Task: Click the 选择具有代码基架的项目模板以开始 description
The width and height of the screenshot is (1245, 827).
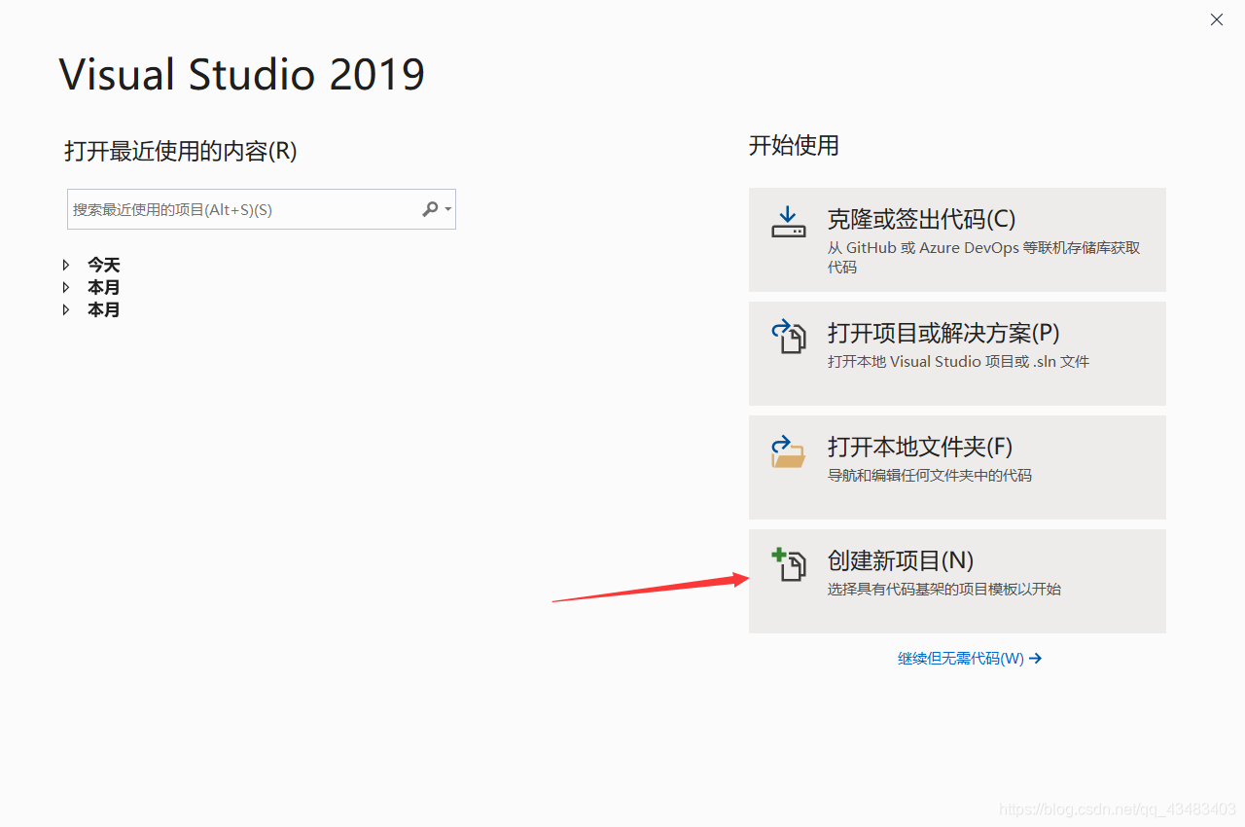Action: (x=944, y=590)
